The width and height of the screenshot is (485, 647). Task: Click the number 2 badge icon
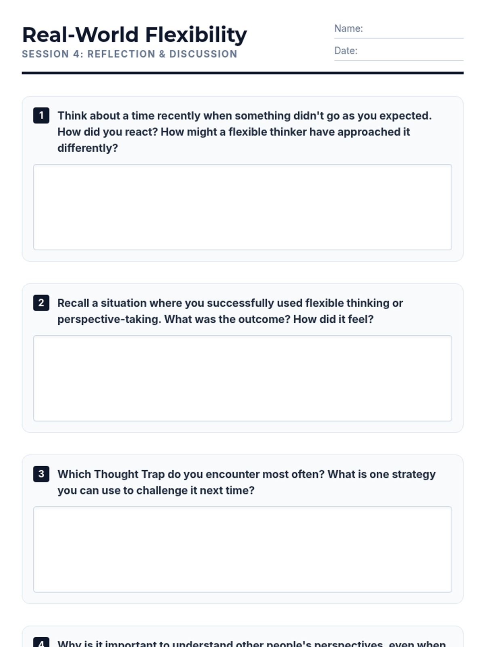coord(41,303)
